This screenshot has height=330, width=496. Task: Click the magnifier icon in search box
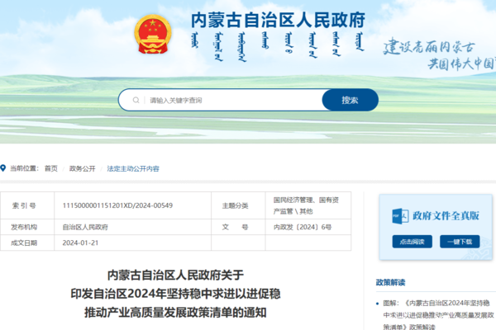(x=133, y=101)
